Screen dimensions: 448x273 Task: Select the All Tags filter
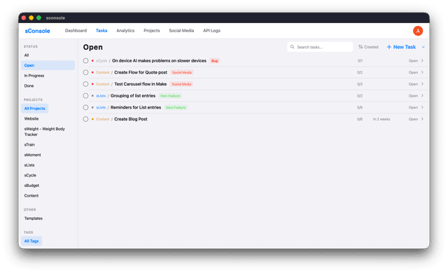(31, 241)
